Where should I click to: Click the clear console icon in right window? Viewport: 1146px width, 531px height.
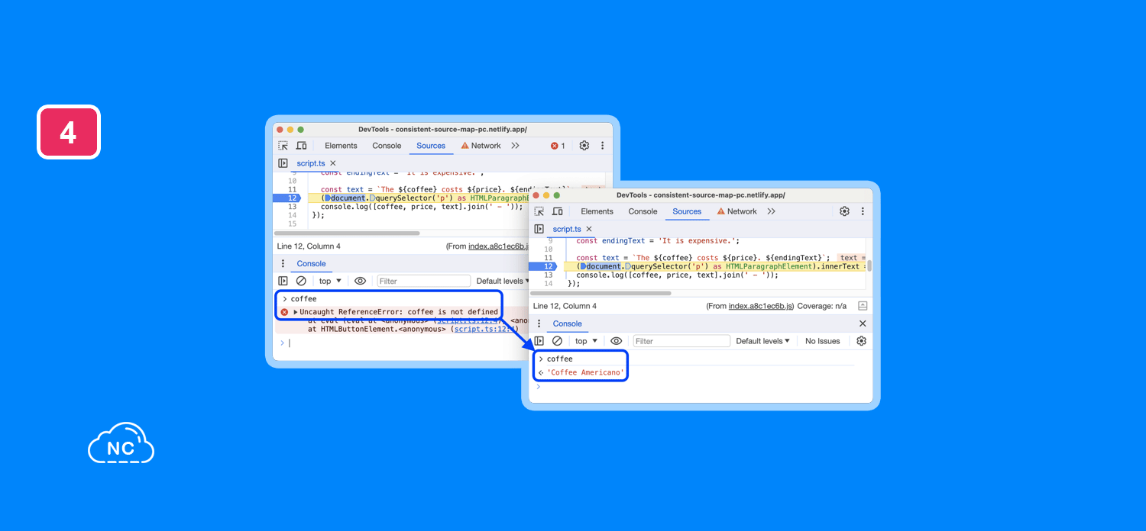pyautogui.click(x=557, y=341)
